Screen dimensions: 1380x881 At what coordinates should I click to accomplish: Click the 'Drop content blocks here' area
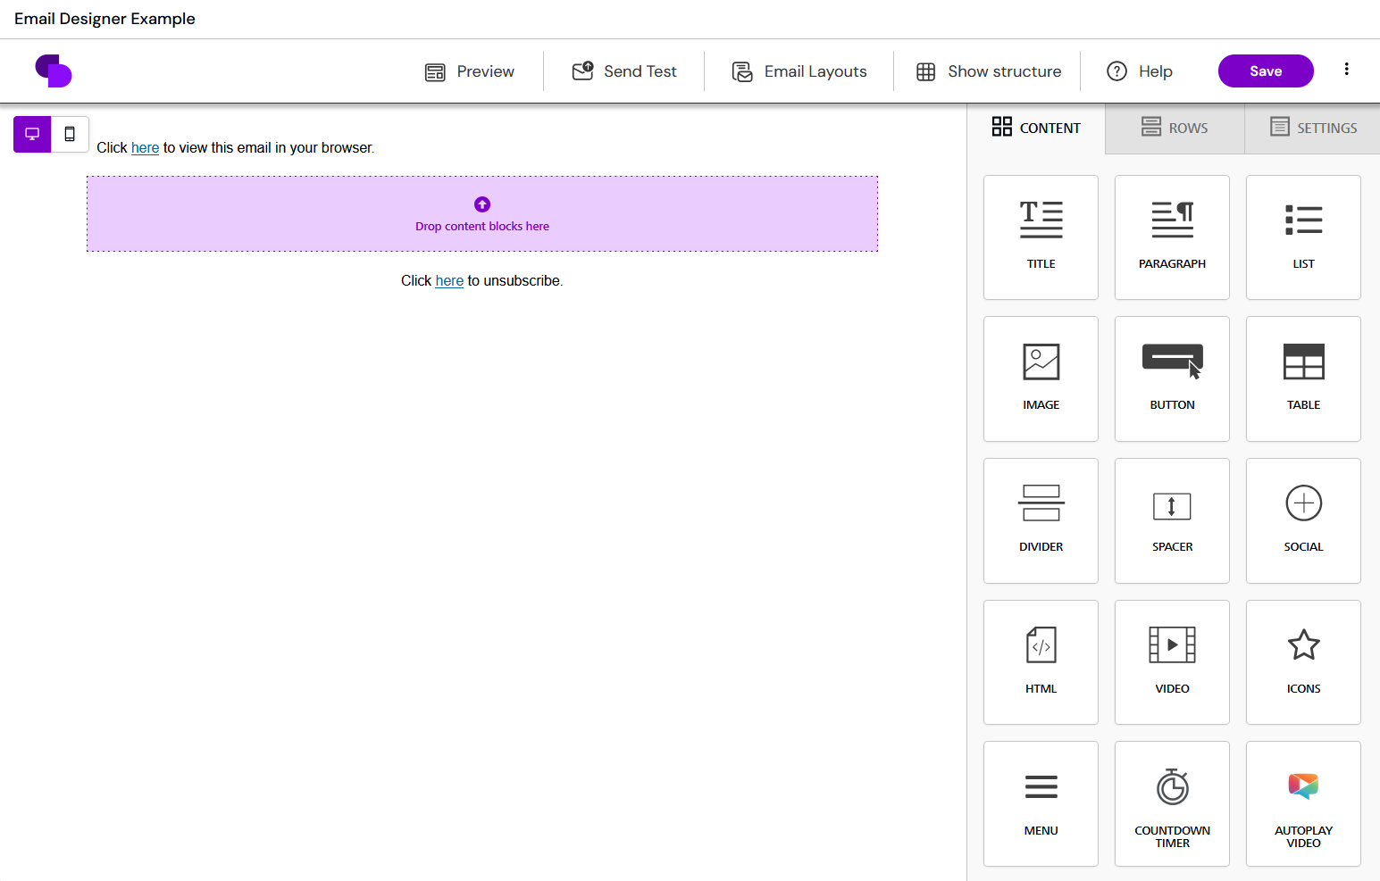[482, 214]
